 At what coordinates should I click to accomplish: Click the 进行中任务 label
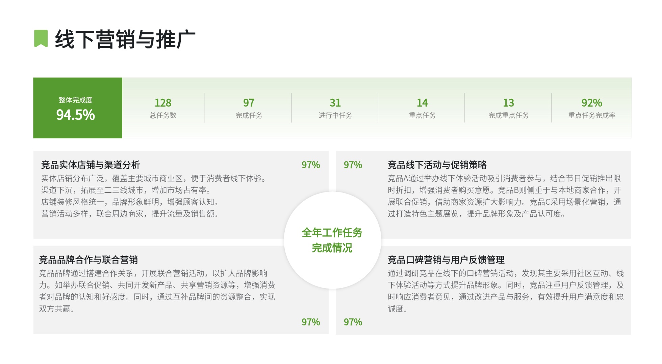pos(335,115)
